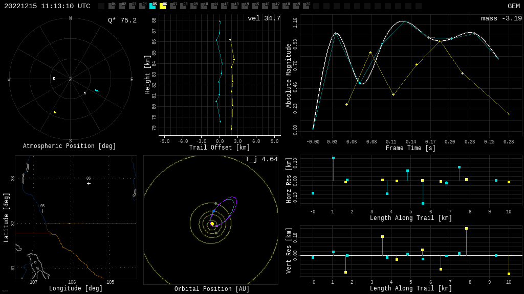Click the vel 34.7 velocity readout
Screen dimensions: 524x294
[x=264, y=18]
